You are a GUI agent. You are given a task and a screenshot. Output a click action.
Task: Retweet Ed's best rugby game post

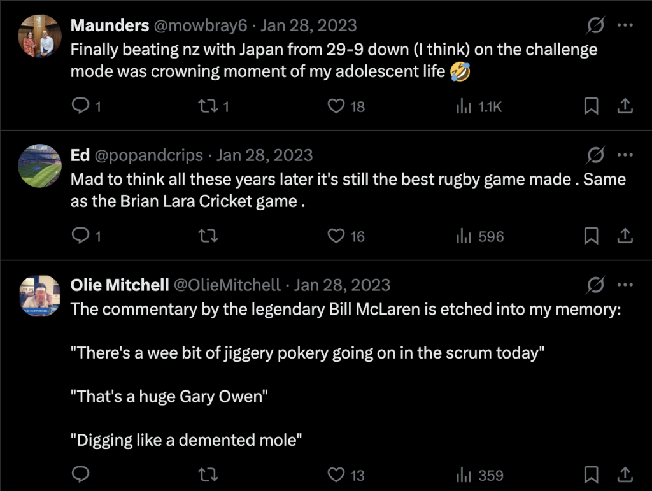[208, 236]
